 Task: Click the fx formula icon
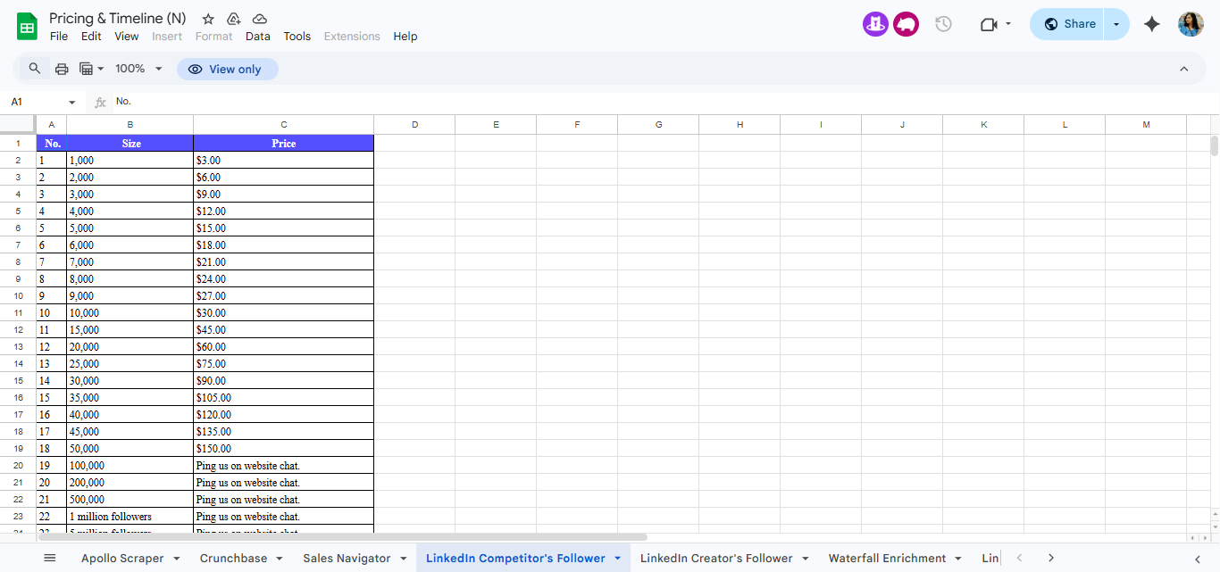100,102
